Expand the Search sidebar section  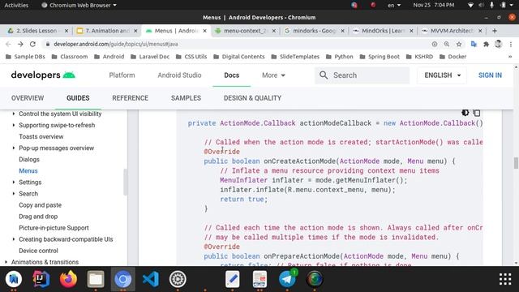(x=14, y=194)
